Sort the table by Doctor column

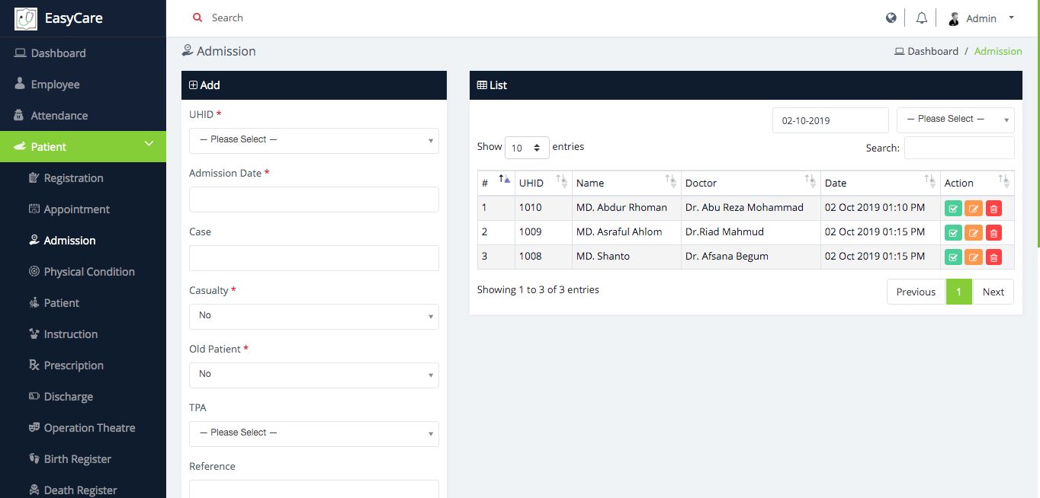(751, 183)
